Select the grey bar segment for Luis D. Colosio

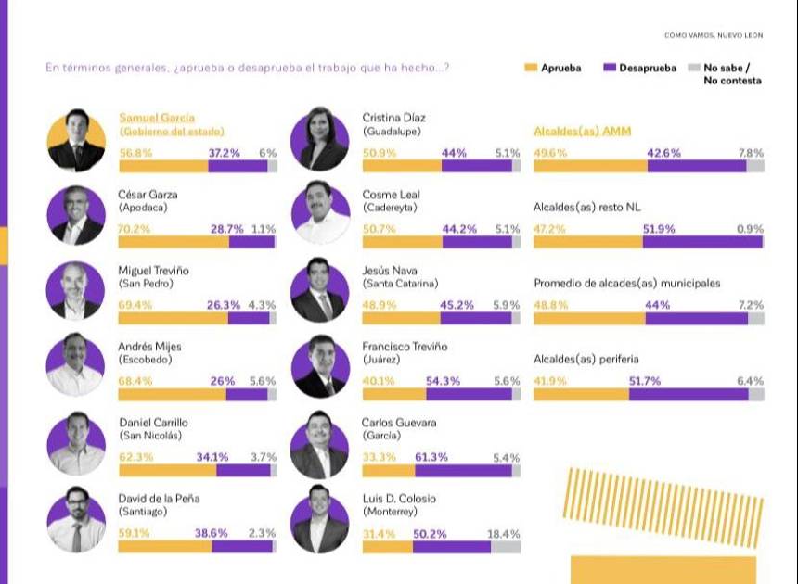pos(506,547)
